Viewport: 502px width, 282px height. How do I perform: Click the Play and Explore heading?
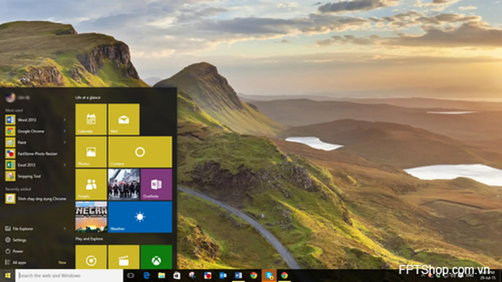tap(89, 239)
